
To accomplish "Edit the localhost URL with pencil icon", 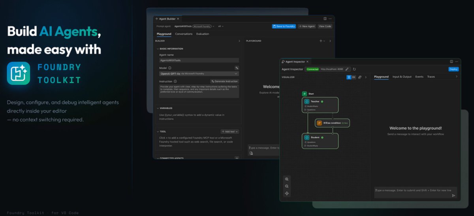I will click(x=347, y=69).
